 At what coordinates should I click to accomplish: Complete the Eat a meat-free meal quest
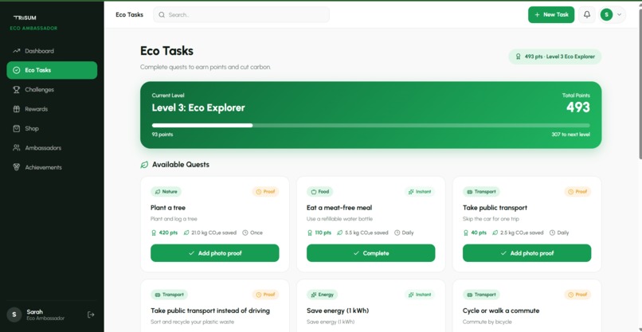371,253
